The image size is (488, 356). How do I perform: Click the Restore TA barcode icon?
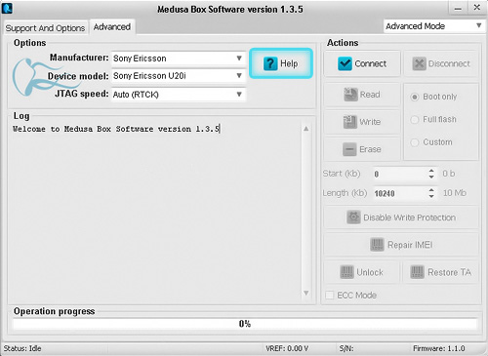[417, 272]
